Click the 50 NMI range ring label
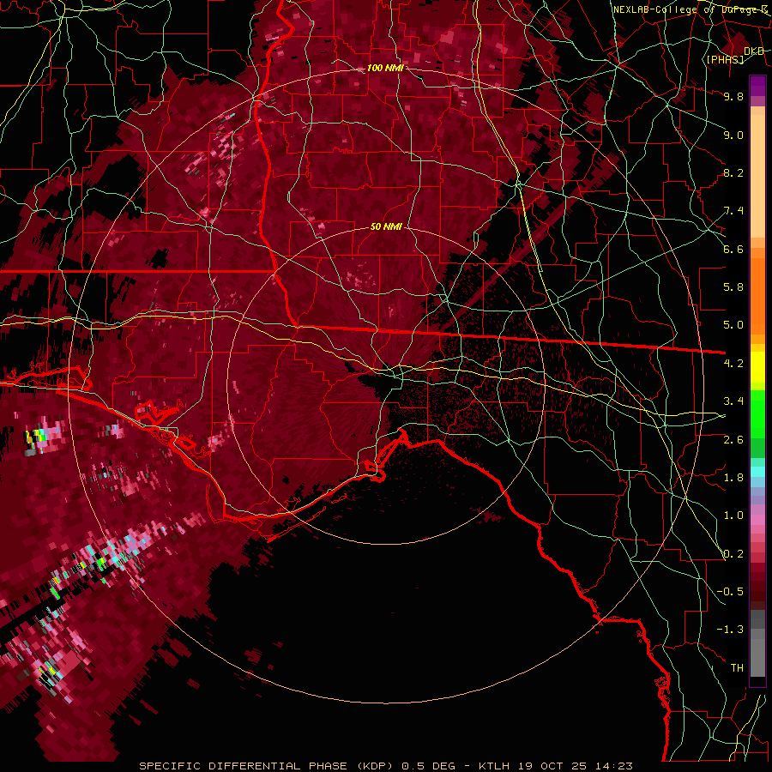The height and width of the screenshot is (772, 772). coord(386,227)
